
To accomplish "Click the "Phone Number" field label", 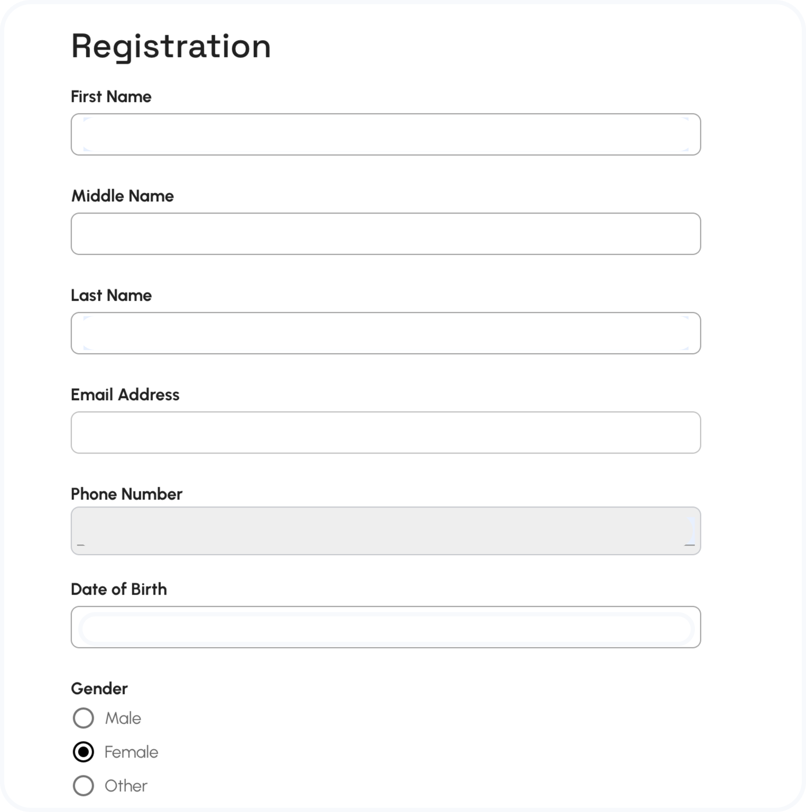I will (x=126, y=494).
